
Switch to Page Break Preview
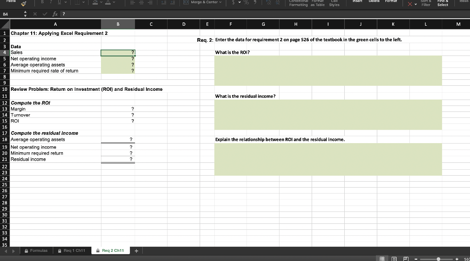pos(406,259)
